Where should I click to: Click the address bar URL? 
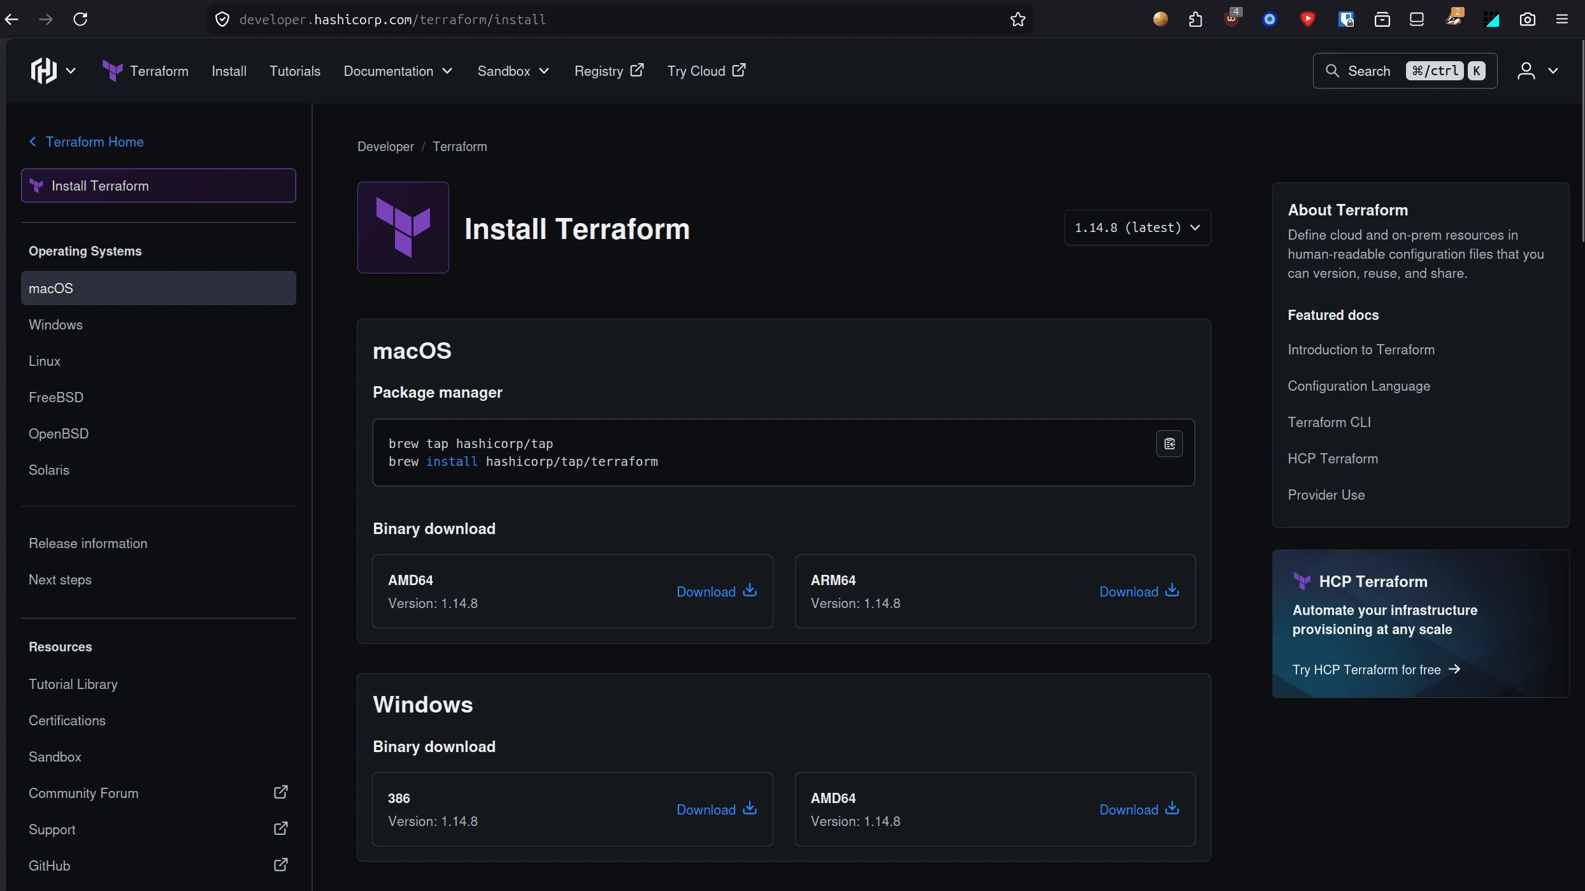coord(392,19)
